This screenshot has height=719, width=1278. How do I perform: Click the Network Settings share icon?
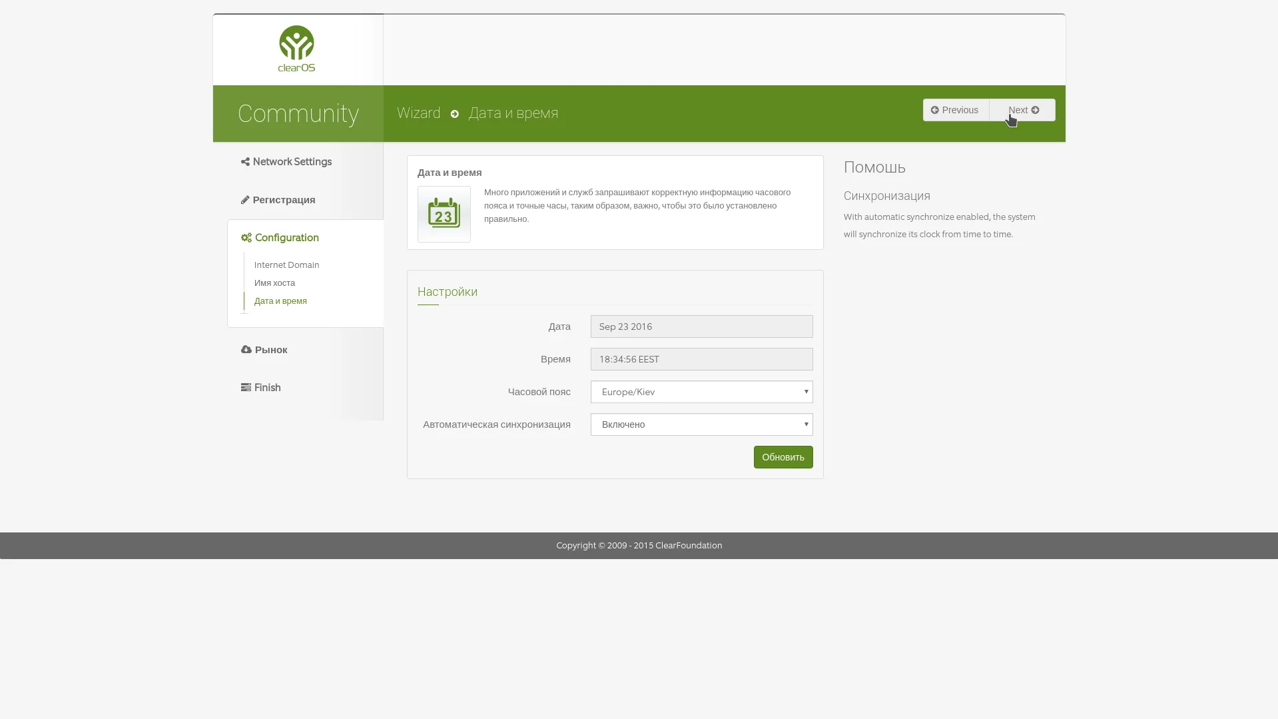(245, 162)
